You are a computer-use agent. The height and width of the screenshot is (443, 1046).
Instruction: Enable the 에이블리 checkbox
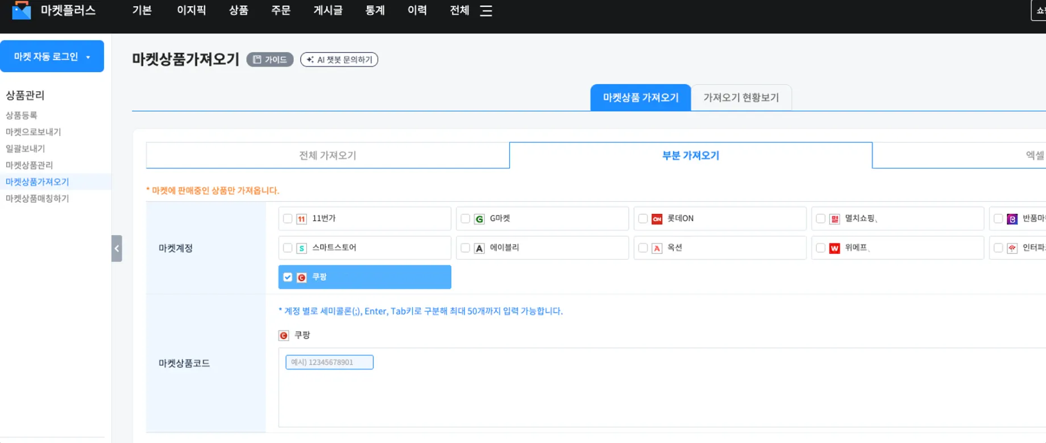pos(465,248)
